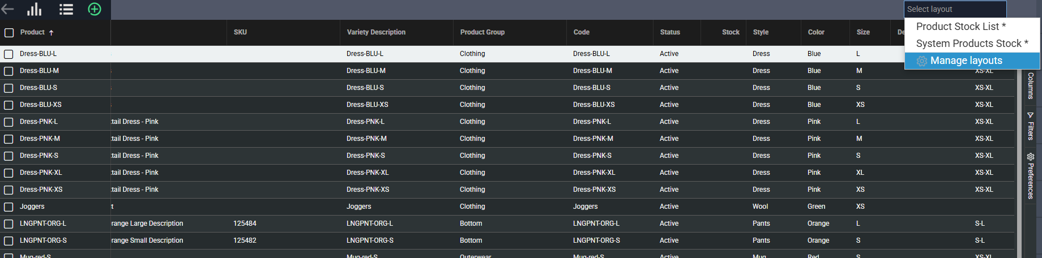Select the checkbox for Dress-PNK-XL
This screenshot has width=1042, height=258.
[x=8, y=173]
